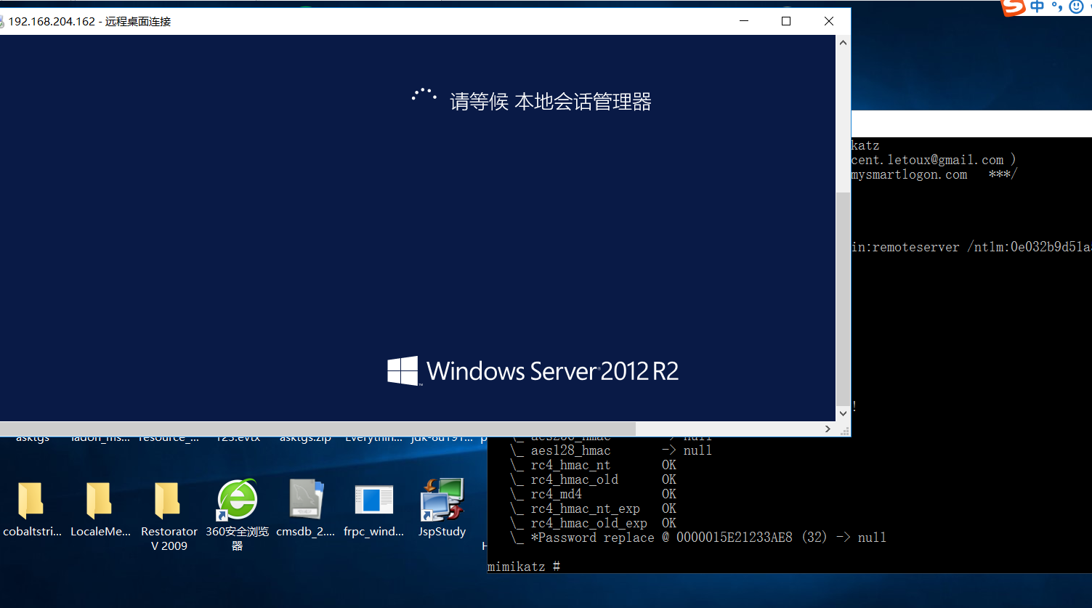Screen dimensions: 1092x608
Task: Click the rc4_hmac_nt_exp line in mimikatz
Action: point(593,508)
